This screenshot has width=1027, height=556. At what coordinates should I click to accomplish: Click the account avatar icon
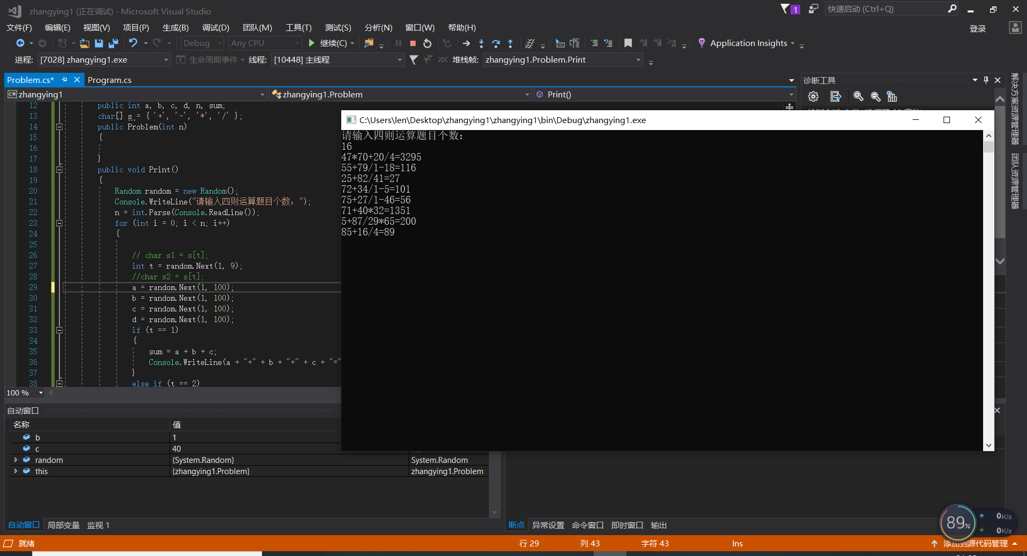coord(1015,28)
